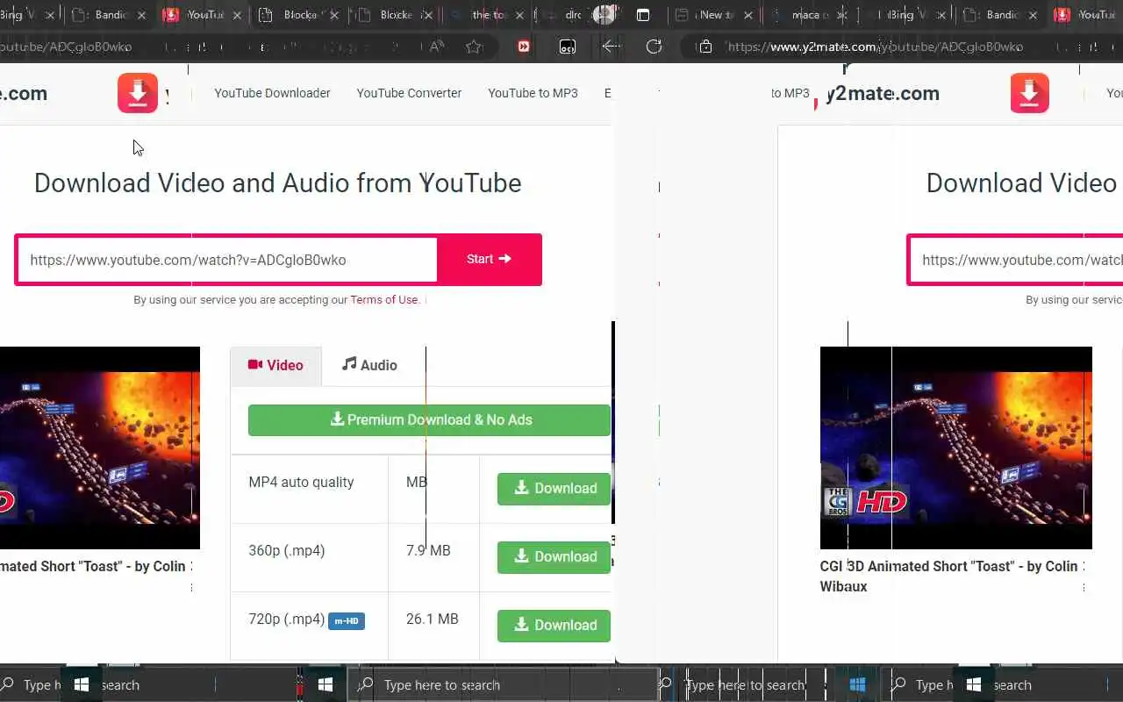
Task: Close the 'maca' browser tab
Action: pyautogui.click(x=843, y=15)
